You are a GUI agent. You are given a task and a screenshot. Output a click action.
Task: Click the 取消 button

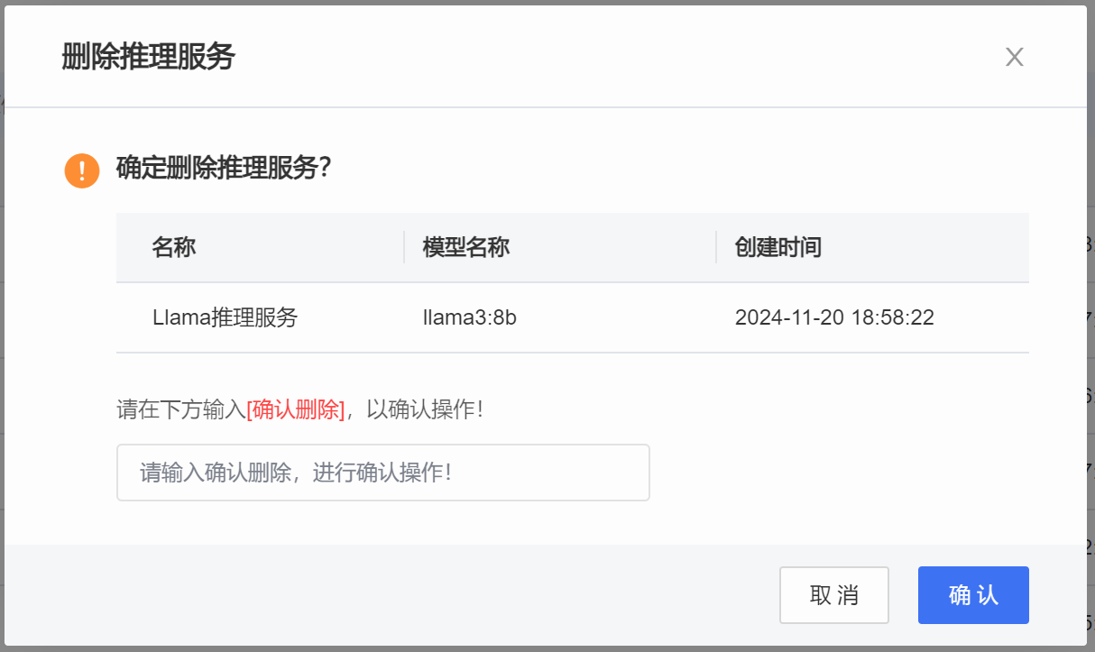(x=833, y=595)
